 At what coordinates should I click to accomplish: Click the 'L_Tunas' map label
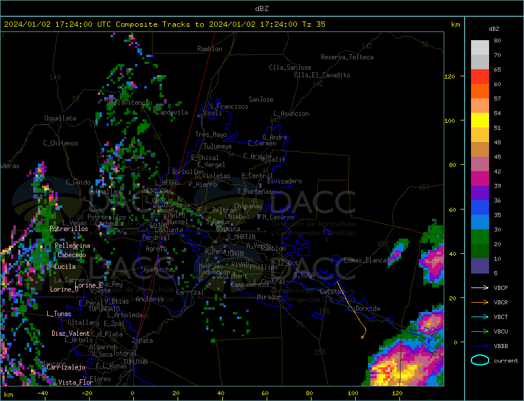point(59,314)
